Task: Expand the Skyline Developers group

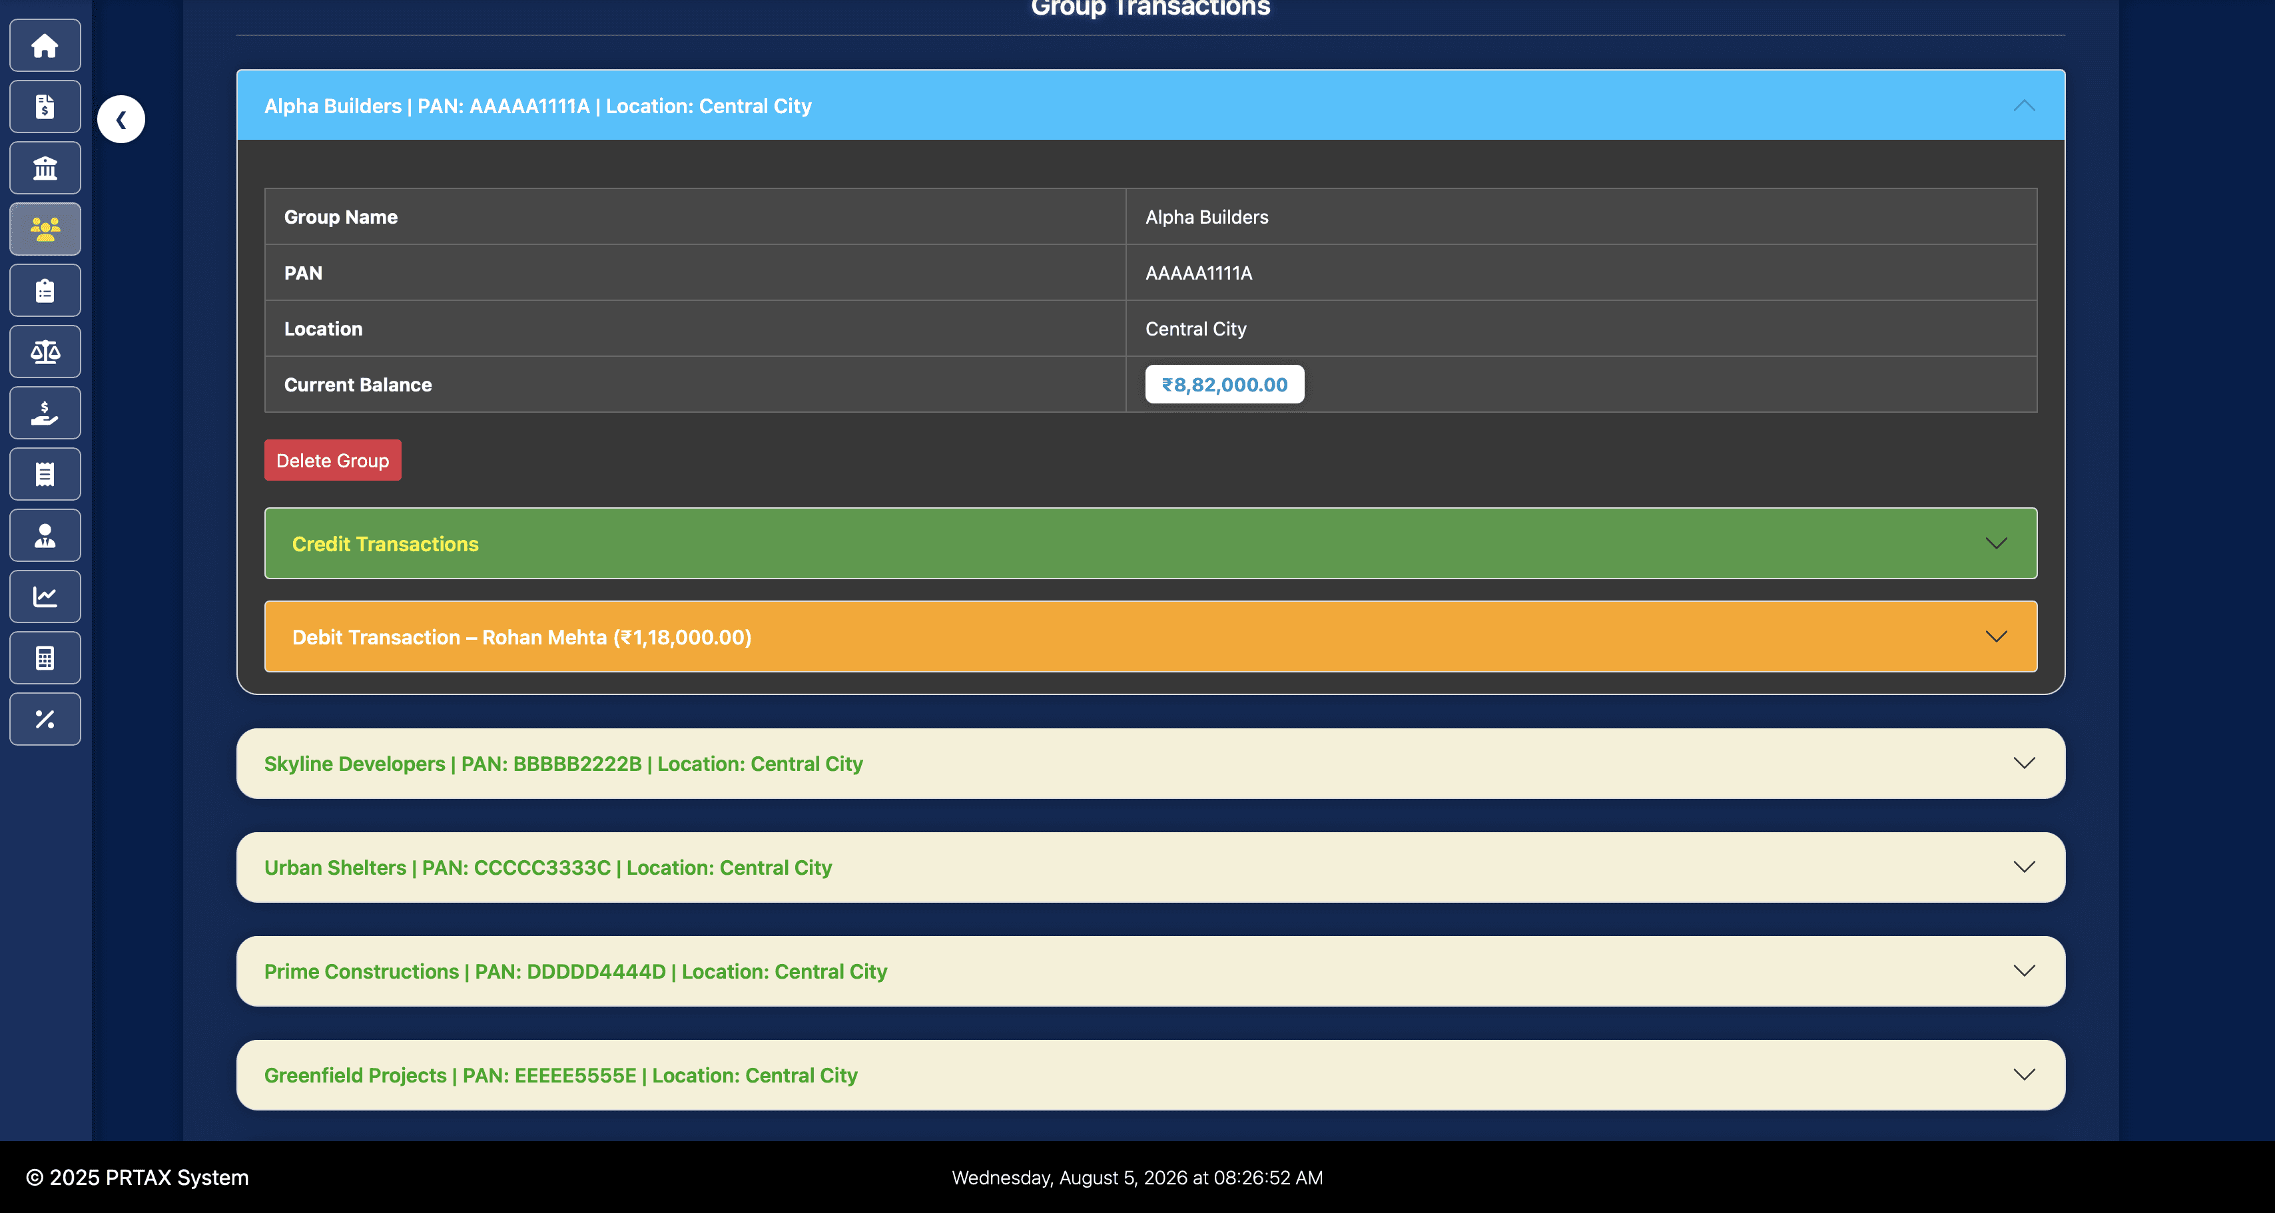Action: click(x=1151, y=764)
